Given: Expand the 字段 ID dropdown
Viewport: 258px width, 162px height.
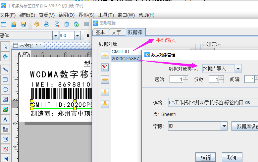Looking at the screenshot, I should (224, 126).
